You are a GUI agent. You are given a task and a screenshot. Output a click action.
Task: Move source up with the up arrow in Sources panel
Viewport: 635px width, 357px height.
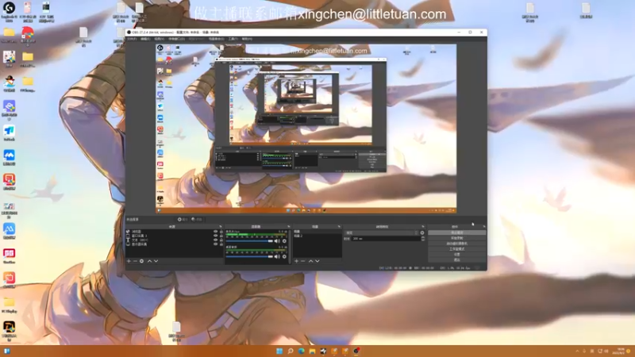tap(149, 261)
